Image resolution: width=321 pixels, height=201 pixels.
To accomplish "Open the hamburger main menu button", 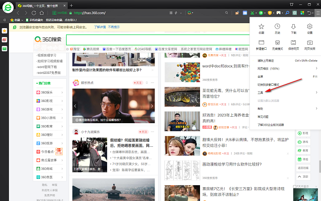I will coord(318,13).
